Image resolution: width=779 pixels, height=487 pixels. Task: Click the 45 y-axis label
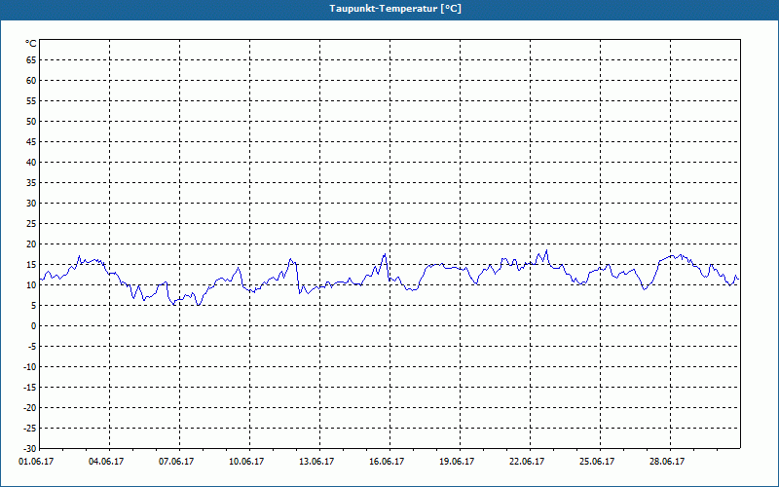[x=31, y=142]
